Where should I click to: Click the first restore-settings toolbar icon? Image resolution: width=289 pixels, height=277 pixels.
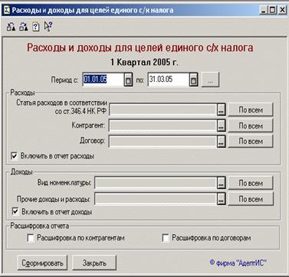click(x=11, y=27)
